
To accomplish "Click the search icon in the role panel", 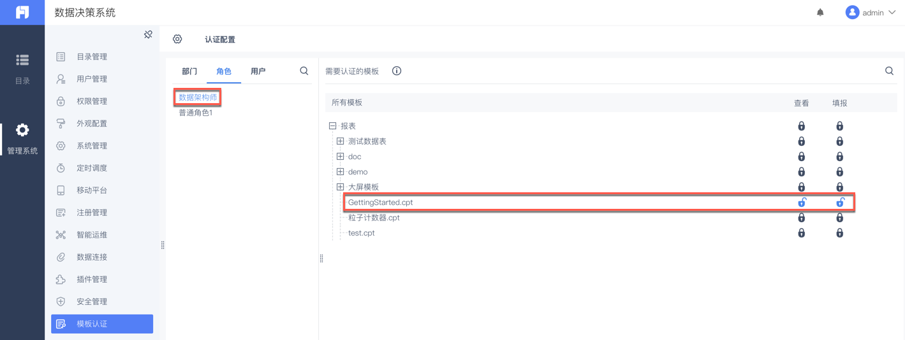I will (x=304, y=71).
